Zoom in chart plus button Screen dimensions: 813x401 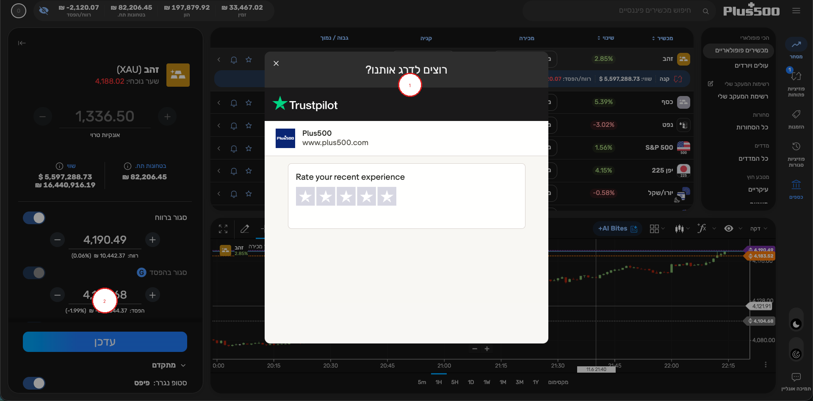(x=487, y=349)
